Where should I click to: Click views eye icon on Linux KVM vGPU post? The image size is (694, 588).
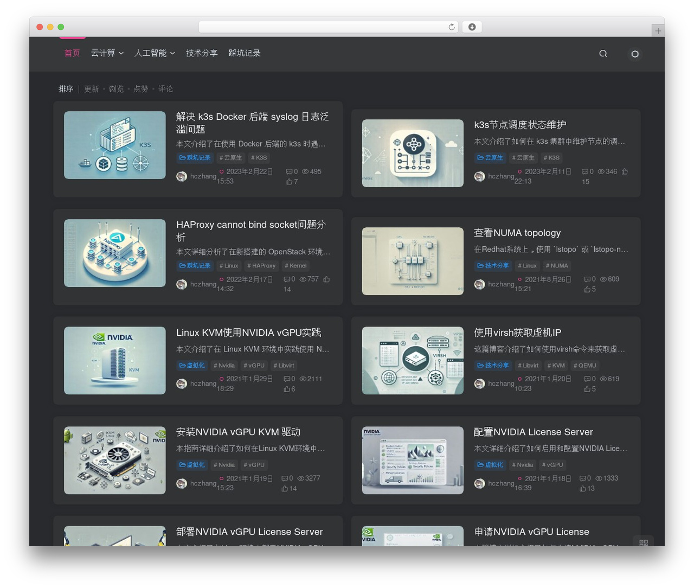coord(303,379)
